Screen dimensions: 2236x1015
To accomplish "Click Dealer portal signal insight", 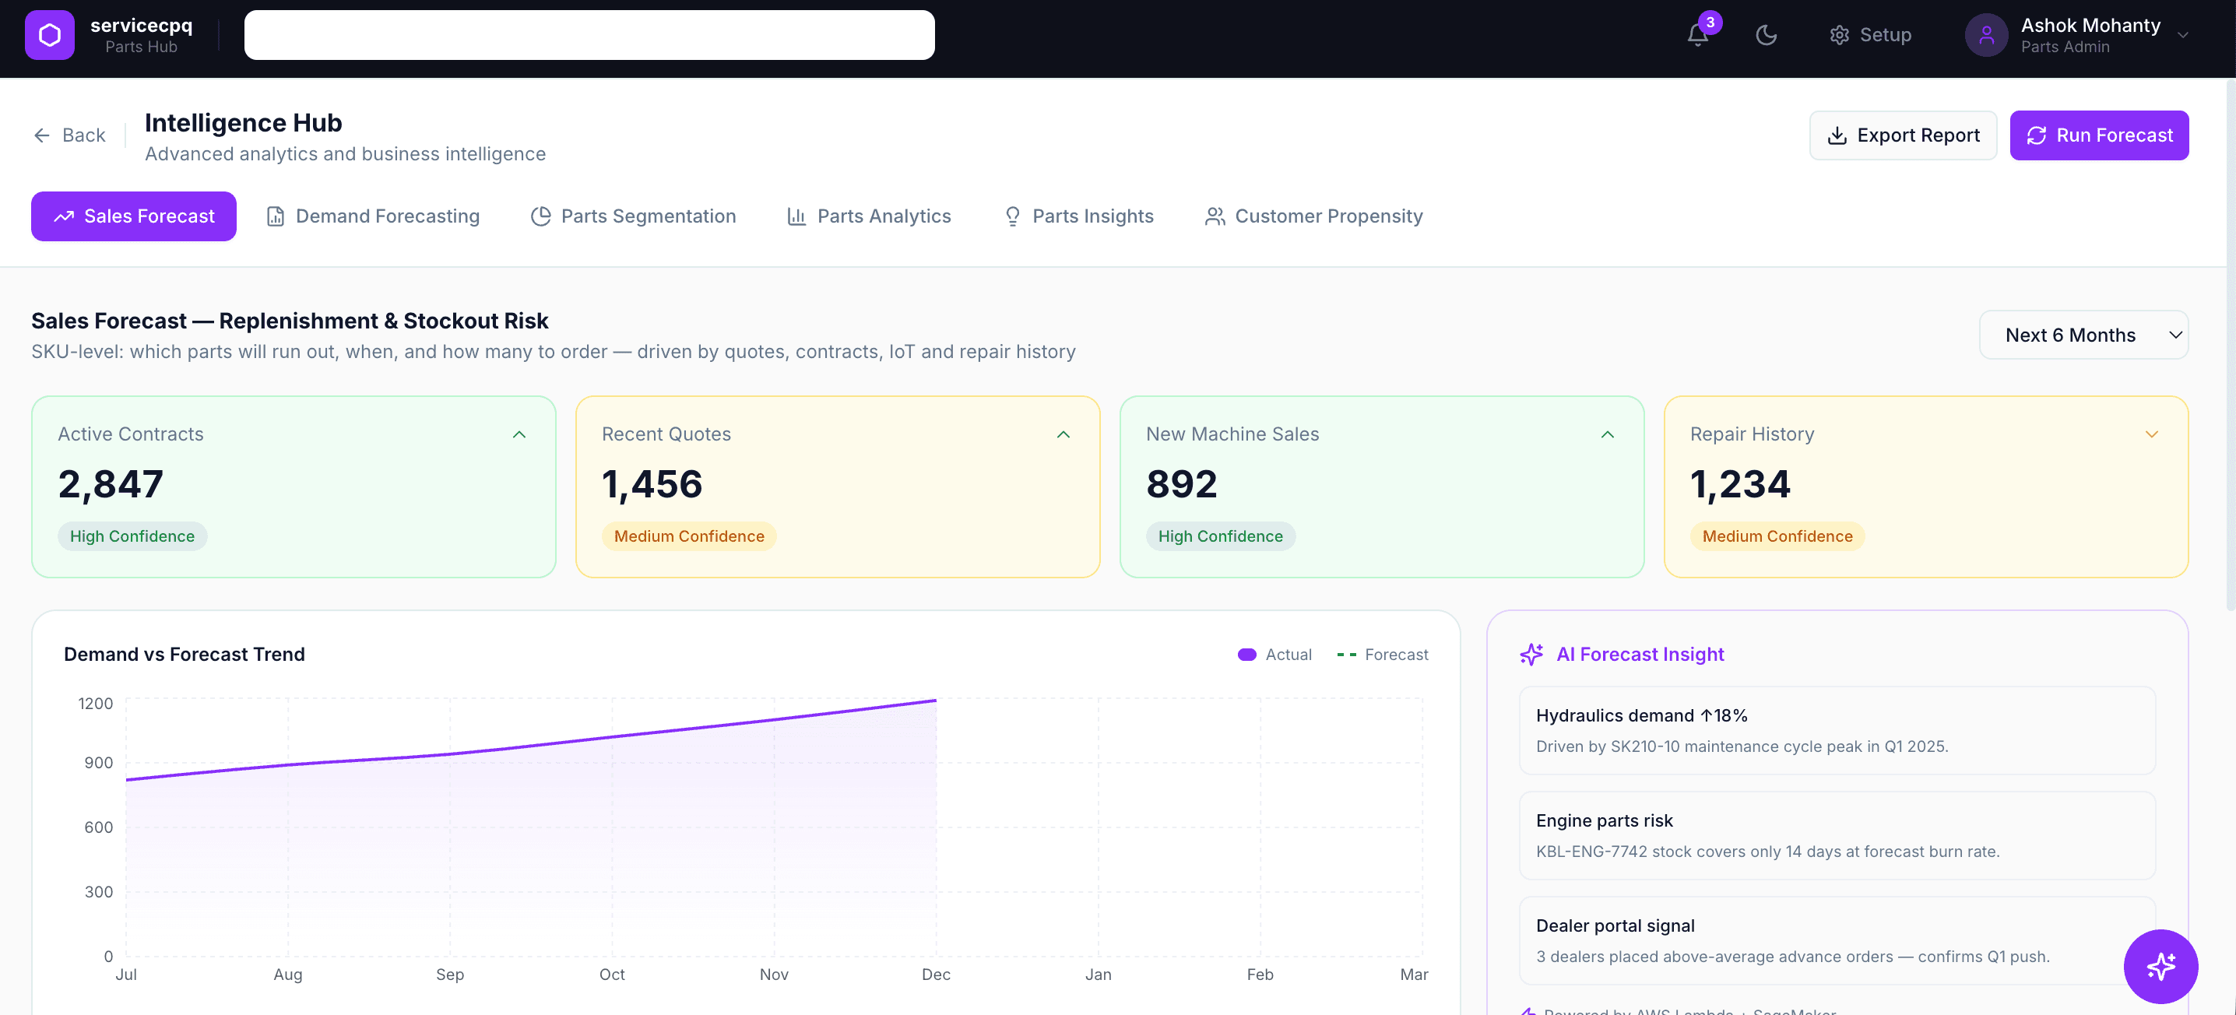I will (x=1837, y=940).
